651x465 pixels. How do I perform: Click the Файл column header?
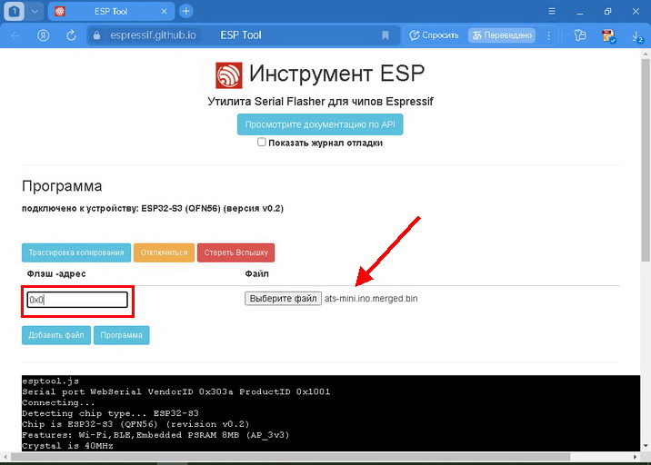click(x=257, y=273)
